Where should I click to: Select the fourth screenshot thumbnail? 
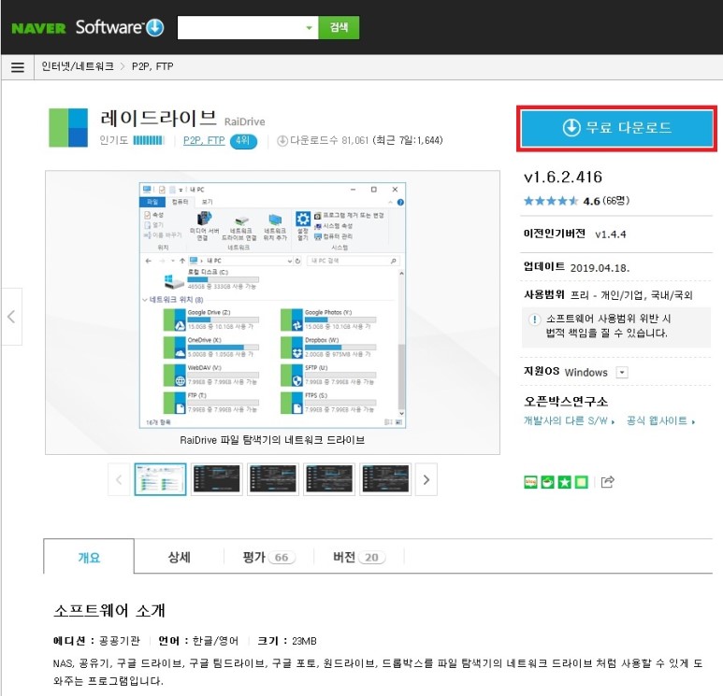pyautogui.click(x=329, y=479)
